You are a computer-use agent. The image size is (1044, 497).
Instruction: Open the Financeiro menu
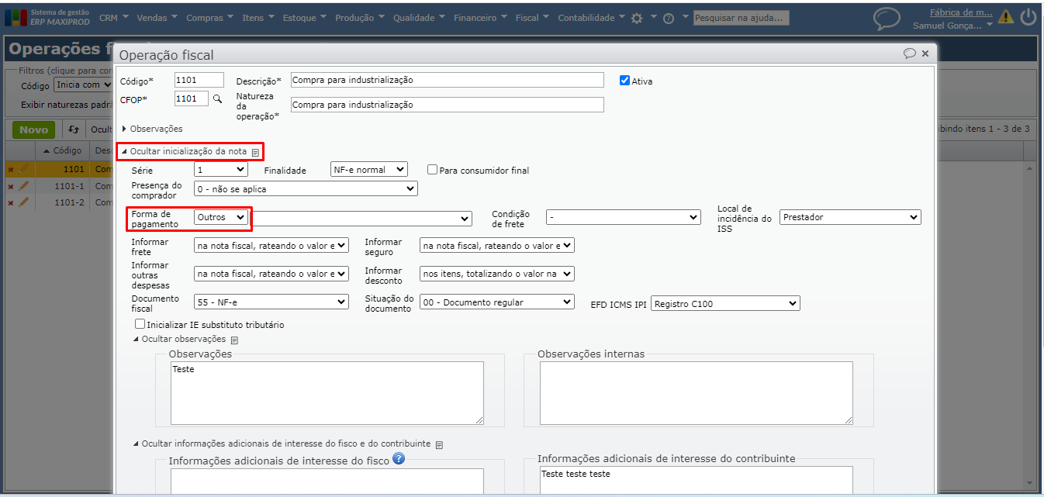[479, 18]
